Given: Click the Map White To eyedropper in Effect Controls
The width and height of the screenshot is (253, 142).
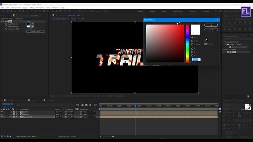Looking at the screenshot, I should coord(32,26).
